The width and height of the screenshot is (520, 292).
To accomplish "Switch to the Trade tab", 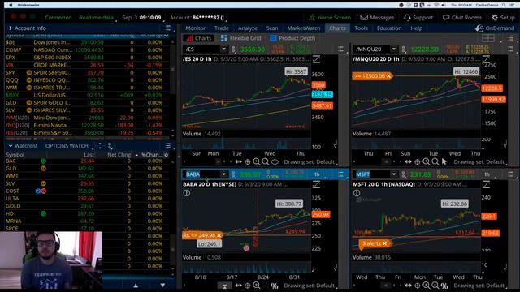I will tap(222, 28).
